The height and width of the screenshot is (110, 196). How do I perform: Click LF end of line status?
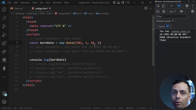[114, 108]
